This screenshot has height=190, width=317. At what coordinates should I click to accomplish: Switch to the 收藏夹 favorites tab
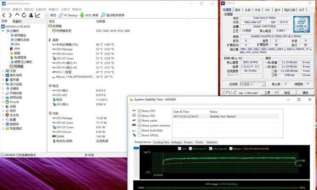click(x=17, y=21)
